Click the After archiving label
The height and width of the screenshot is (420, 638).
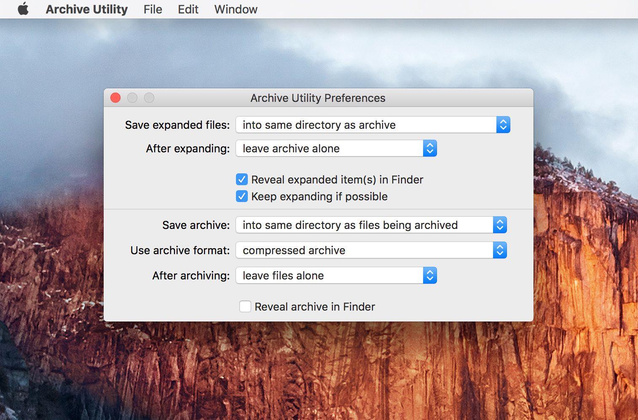(191, 276)
